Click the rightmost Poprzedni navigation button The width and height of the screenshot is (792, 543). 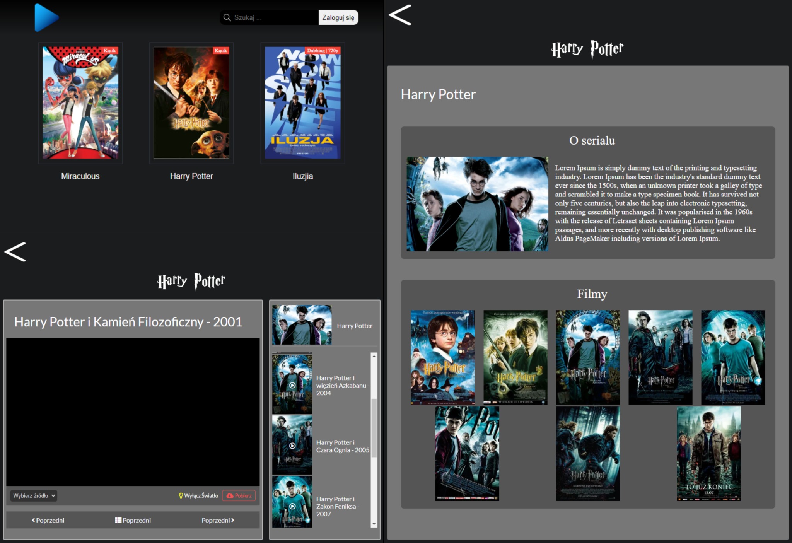coord(217,520)
